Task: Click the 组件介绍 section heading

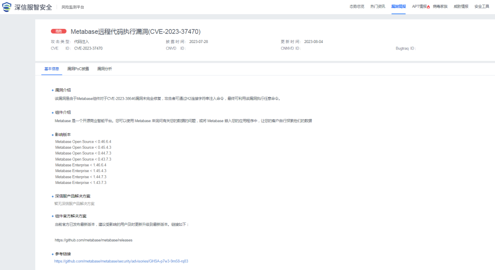Action: pos(63,113)
